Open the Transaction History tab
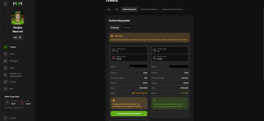Screen dimensions: 264x121 (x=148, y=9)
